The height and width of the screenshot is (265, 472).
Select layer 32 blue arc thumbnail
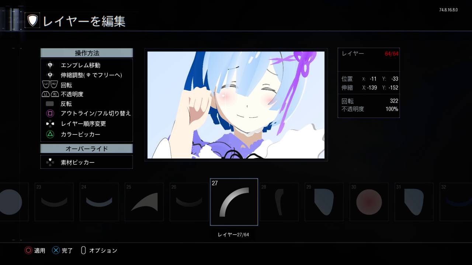[x=456, y=202]
